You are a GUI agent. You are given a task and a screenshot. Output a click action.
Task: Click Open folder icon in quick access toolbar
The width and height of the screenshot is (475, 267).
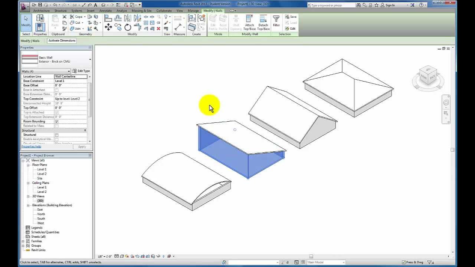tap(34, 5)
